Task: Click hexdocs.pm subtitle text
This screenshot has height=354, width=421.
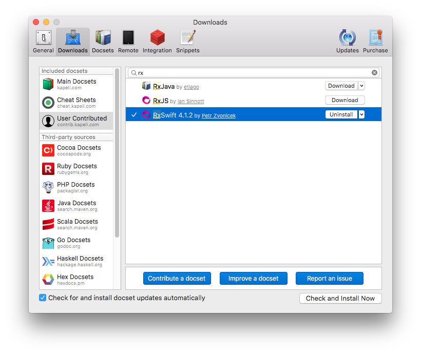Action: (71, 283)
